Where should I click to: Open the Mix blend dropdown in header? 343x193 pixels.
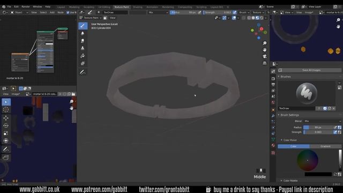point(158,12)
